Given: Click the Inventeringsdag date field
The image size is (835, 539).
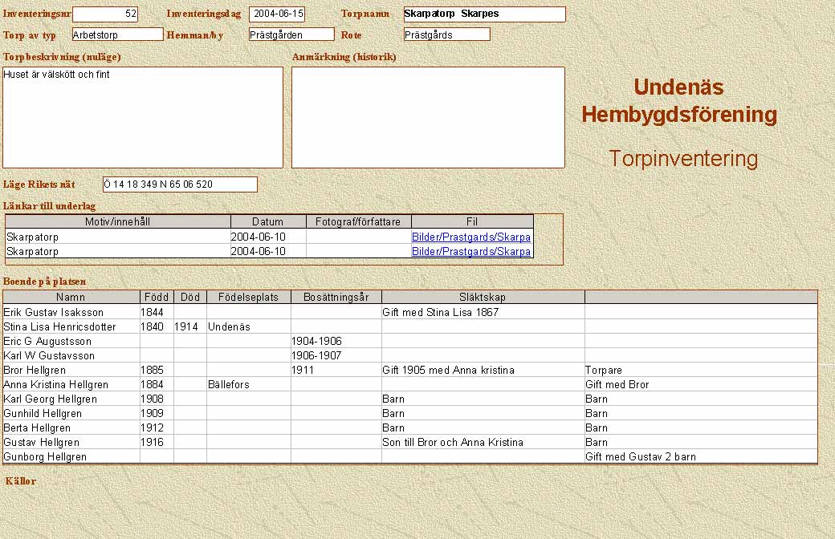Looking at the screenshot, I should (277, 14).
